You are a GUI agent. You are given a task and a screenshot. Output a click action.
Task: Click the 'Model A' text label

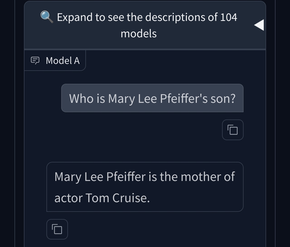(63, 61)
